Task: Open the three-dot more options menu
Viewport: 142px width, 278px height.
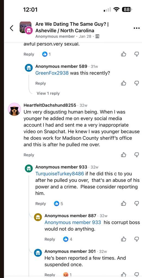Action: pyautogui.click(x=136, y=28)
